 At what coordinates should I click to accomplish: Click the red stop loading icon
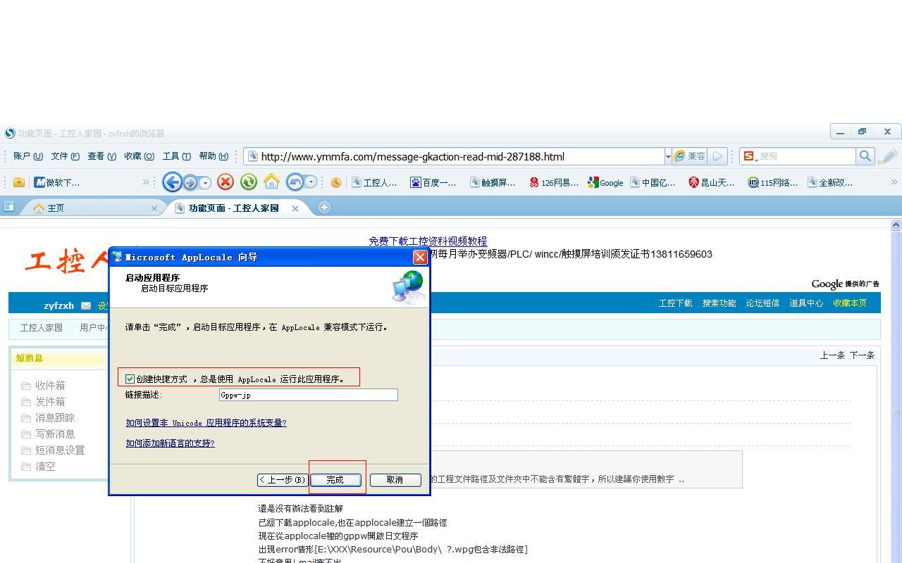click(225, 182)
